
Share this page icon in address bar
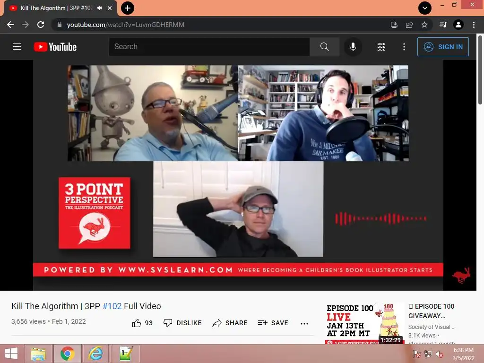tap(409, 25)
